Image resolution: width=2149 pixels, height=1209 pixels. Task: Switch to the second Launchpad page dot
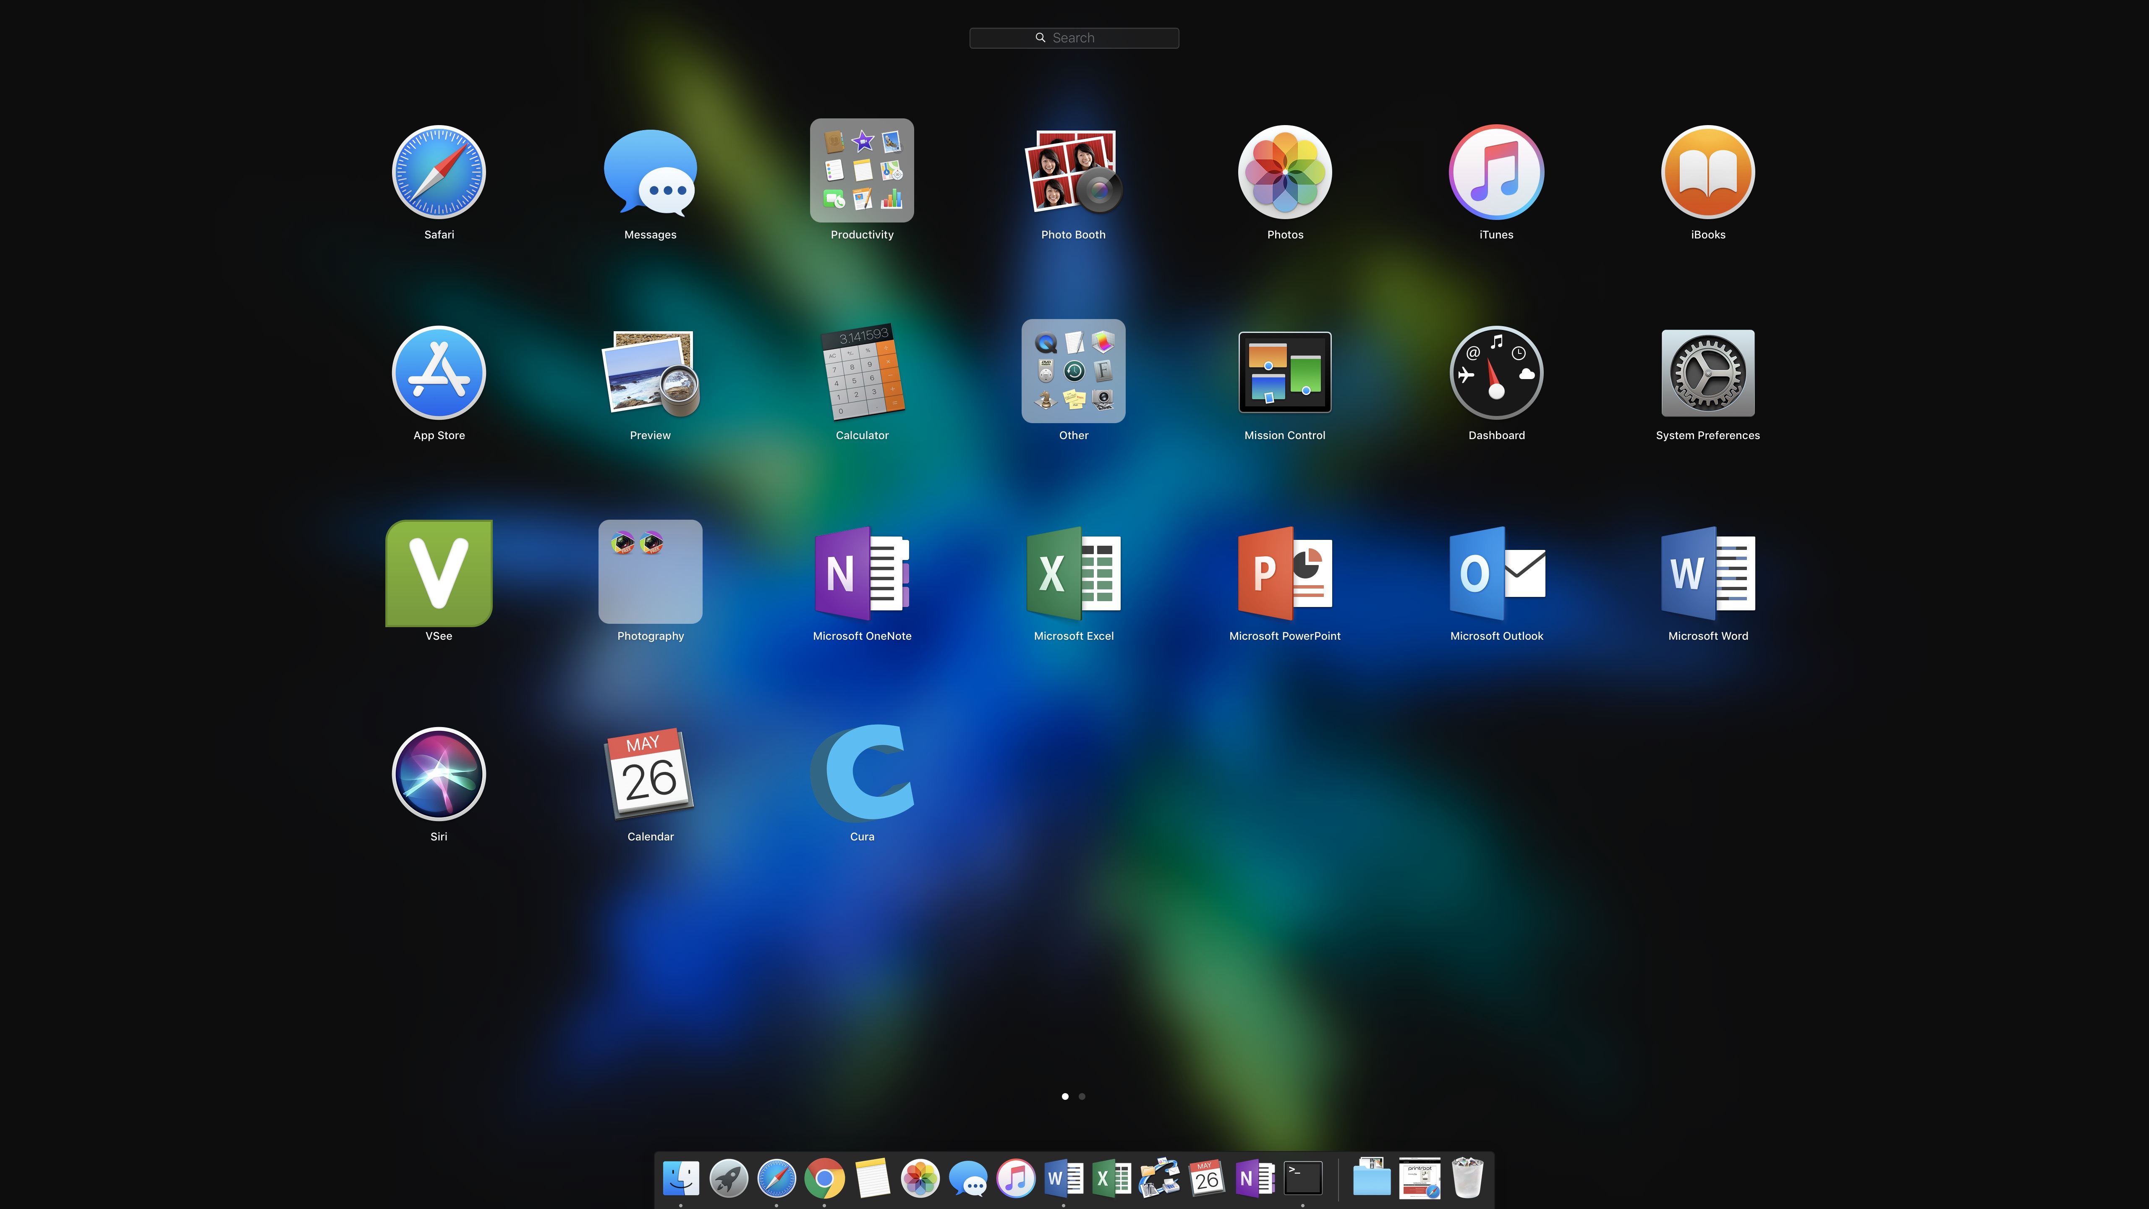coord(1082,1096)
